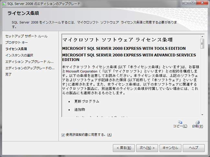This screenshot has width=210, height=157.
Task: Click the キャンセル button
Action: click(170, 148)
